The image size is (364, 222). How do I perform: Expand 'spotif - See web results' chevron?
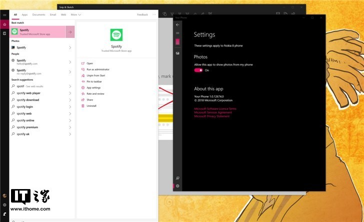[x=70, y=86]
